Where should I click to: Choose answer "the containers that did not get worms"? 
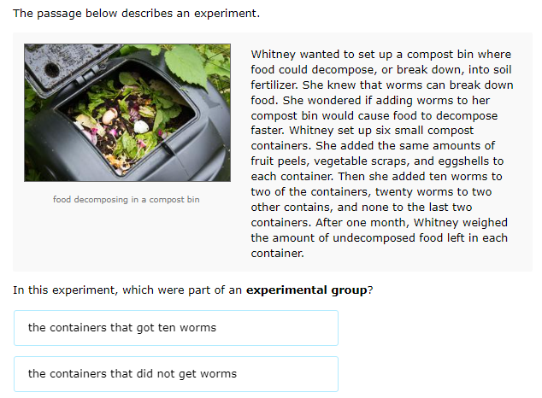pyautogui.click(x=176, y=374)
